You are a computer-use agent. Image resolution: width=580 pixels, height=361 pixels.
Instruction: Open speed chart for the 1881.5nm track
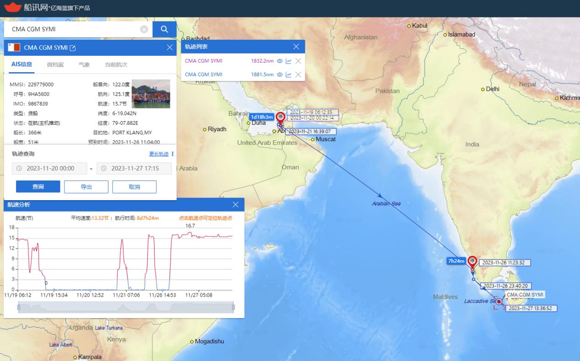click(289, 74)
